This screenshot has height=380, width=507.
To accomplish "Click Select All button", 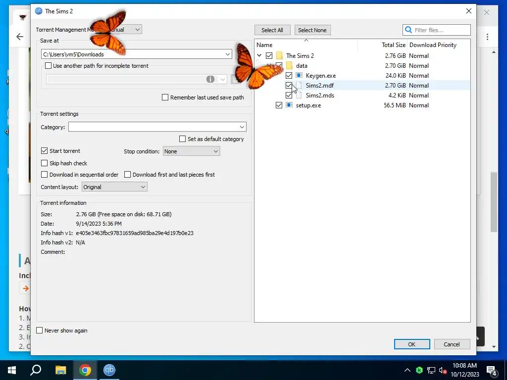I will (272, 30).
